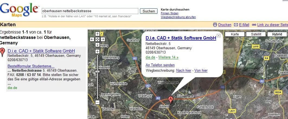The height and width of the screenshot is (119, 288).
Task: Click phone number 0208/630713 in bubble
Action: pyautogui.click(x=156, y=52)
